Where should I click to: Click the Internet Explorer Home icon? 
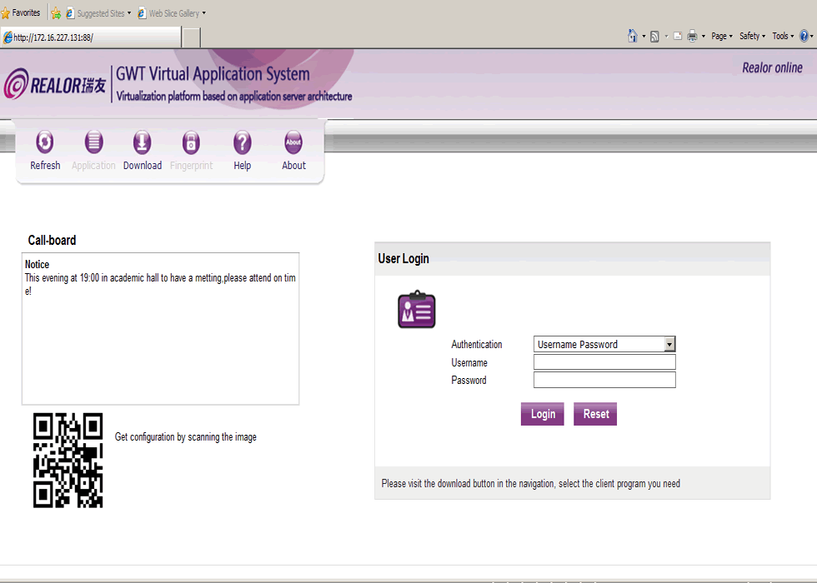coord(633,36)
